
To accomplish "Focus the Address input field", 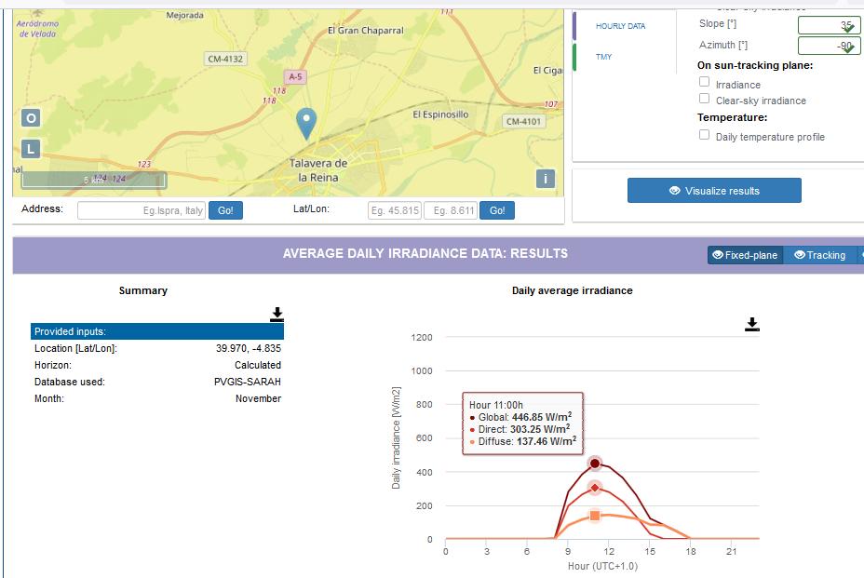I will pyautogui.click(x=142, y=210).
